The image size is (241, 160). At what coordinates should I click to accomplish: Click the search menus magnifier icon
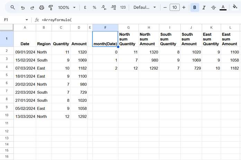(12, 7)
